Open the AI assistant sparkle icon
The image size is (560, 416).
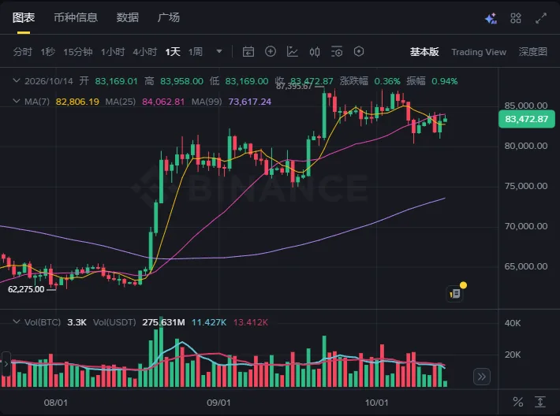(x=491, y=18)
